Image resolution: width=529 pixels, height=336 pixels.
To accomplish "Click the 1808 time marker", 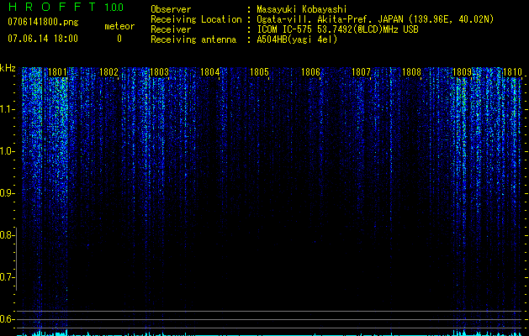I will 411,72.
